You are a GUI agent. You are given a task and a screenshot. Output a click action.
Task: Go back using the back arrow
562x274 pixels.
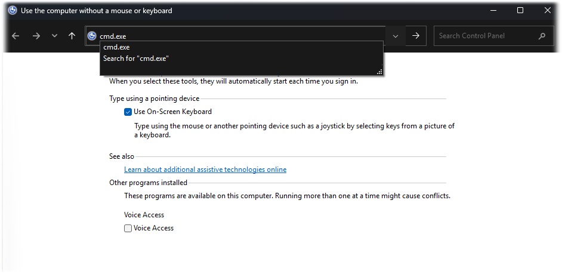(16, 36)
